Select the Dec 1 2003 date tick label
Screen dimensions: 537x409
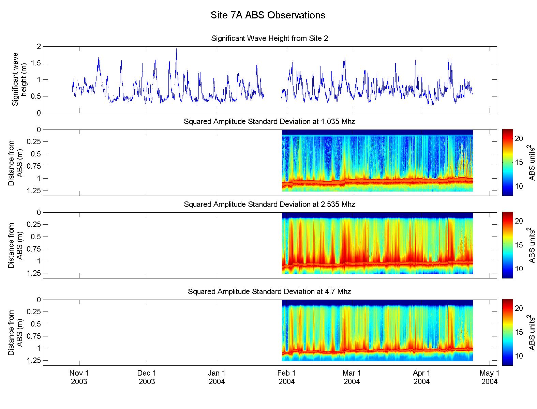pos(147,377)
